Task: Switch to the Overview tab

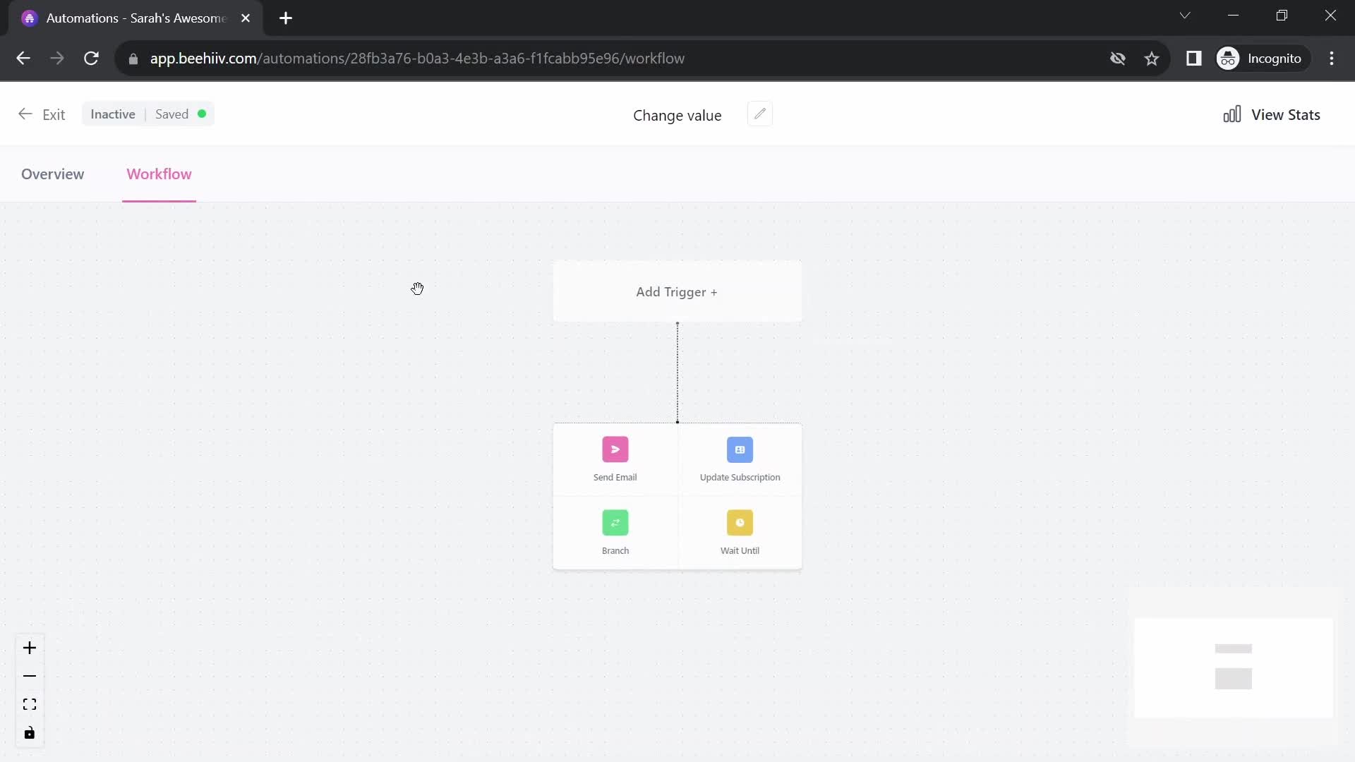Action: (x=52, y=173)
